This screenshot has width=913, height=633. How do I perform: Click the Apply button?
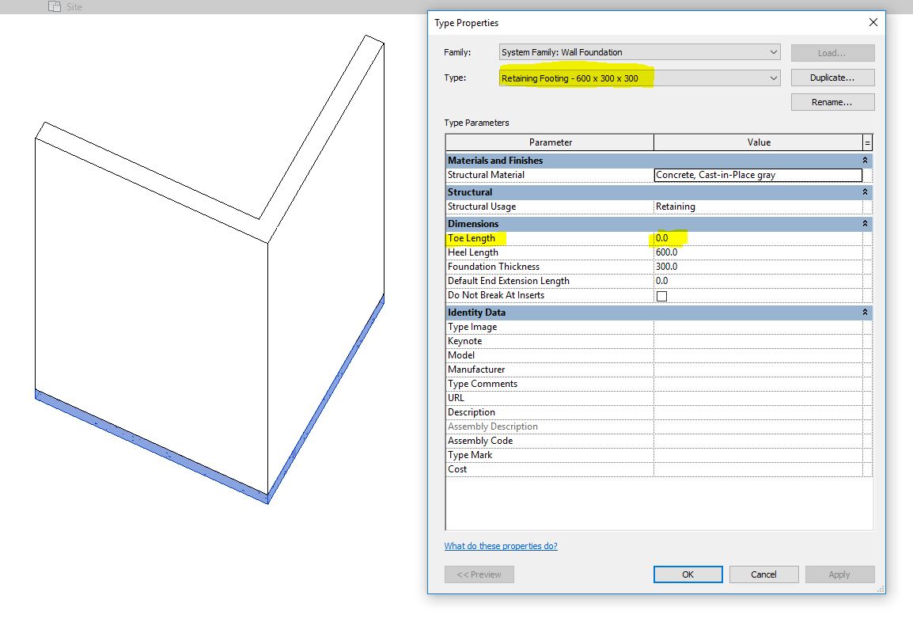click(x=839, y=574)
